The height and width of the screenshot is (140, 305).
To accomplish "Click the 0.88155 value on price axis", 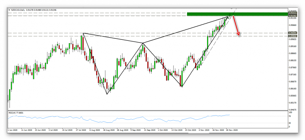I will pos(292,60).
